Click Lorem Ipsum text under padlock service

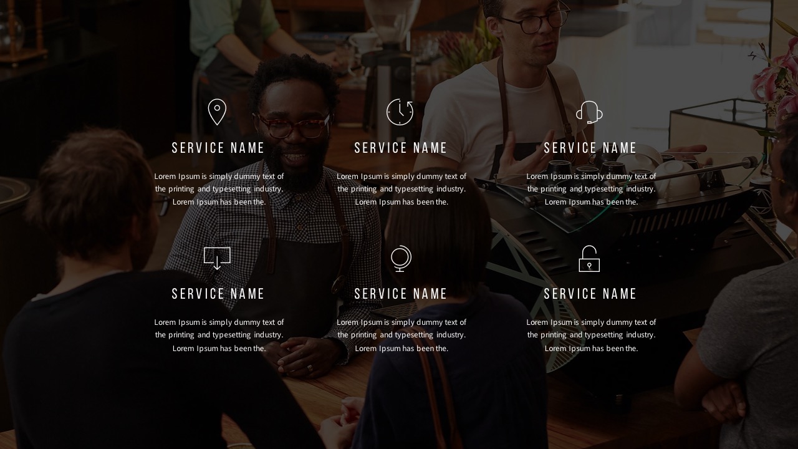click(591, 335)
